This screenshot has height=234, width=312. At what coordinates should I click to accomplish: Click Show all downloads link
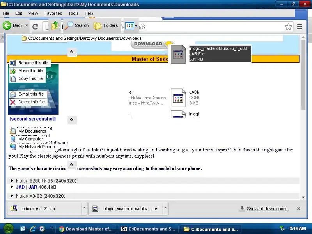point(268,209)
